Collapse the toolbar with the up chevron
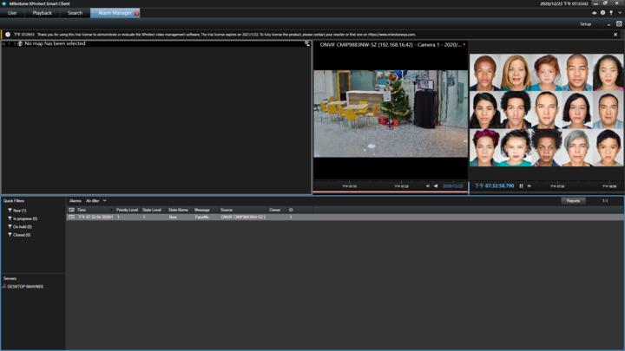 pos(609,24)
